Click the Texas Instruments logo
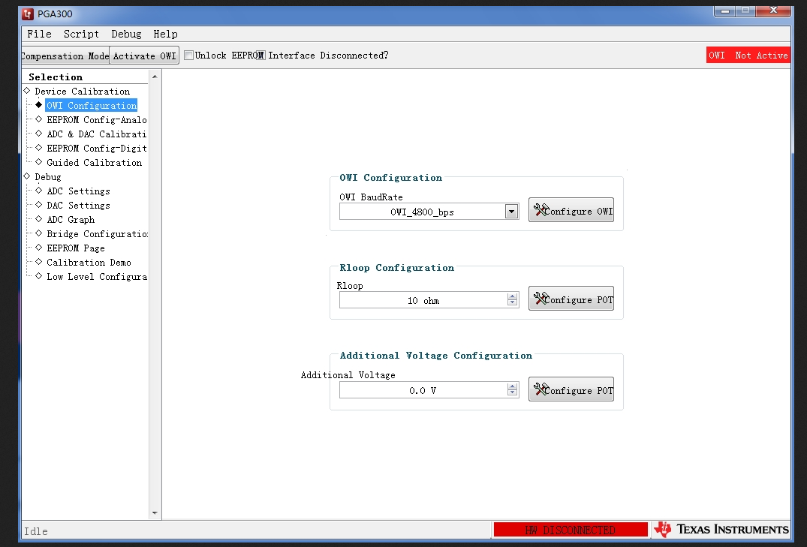 coord(721,529)
